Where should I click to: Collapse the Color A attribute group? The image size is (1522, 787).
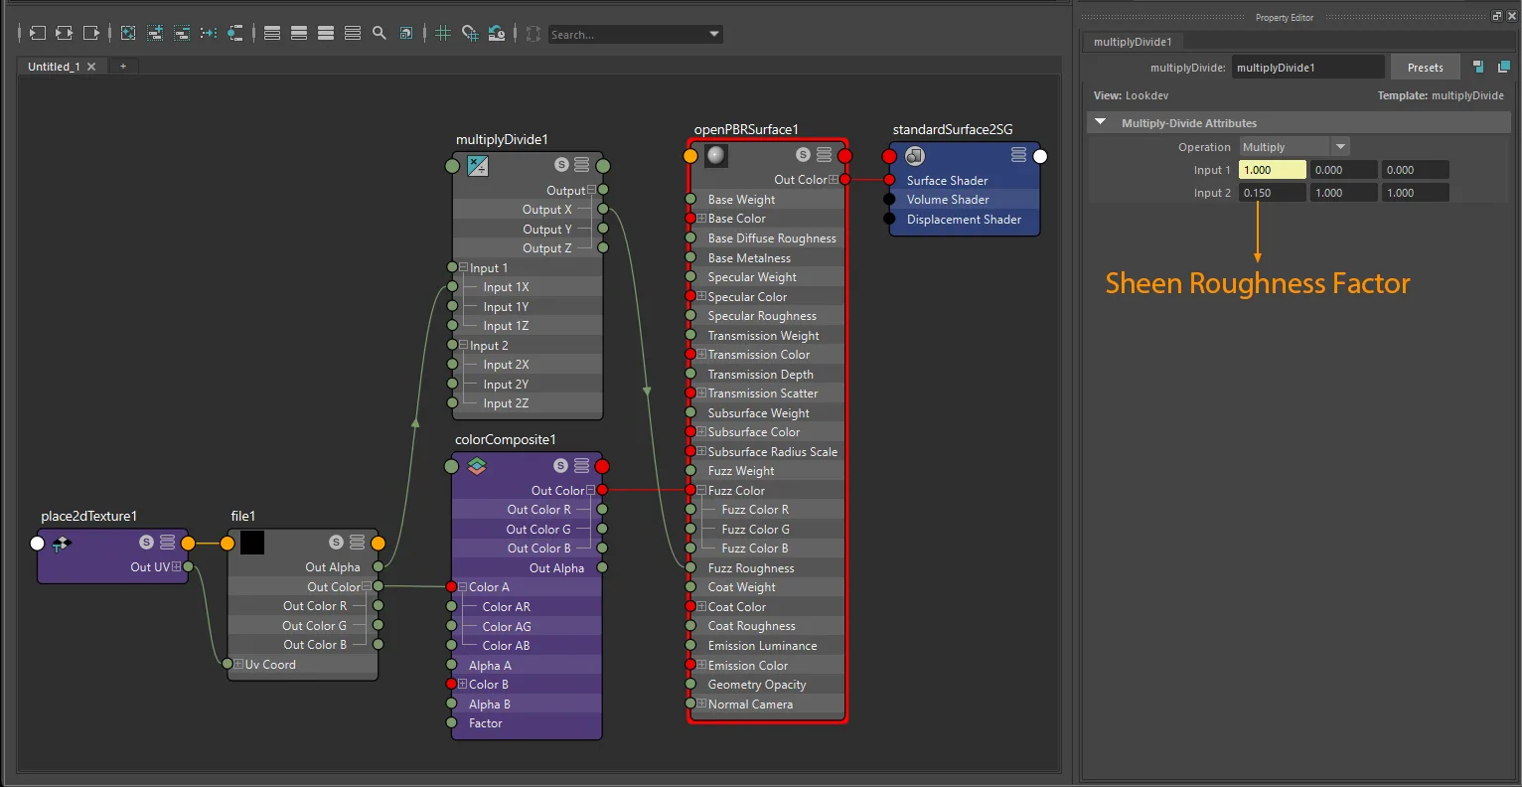tap(463, 586)
